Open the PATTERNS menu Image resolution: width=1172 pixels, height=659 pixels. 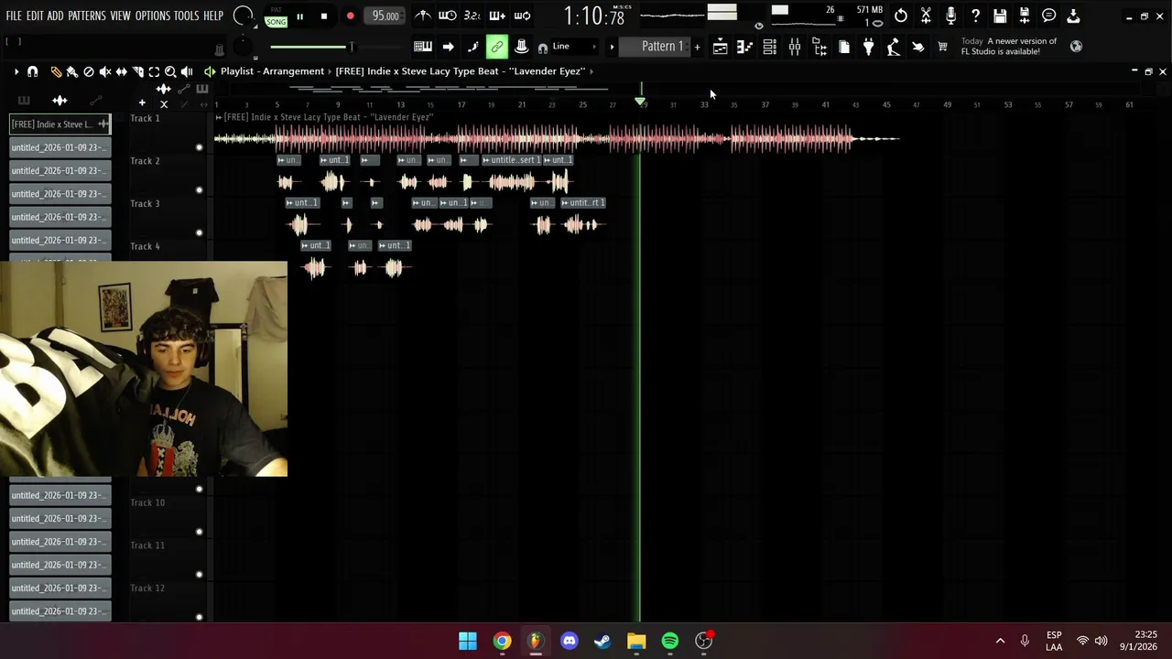(x=86, y=16)
